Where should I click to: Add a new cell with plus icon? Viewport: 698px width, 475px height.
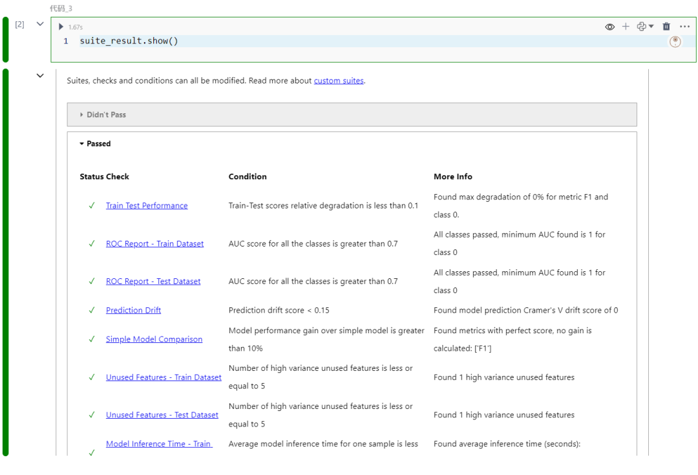(626, 27)
